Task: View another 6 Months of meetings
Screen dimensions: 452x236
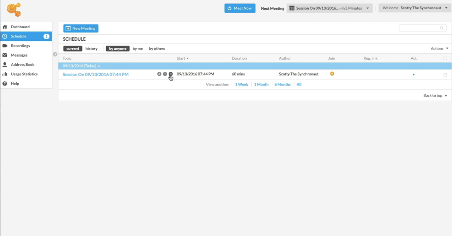Action: coord(282,84)
